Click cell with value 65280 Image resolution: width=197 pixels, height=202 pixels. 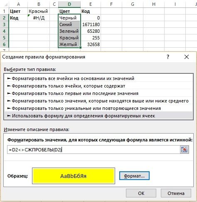coord(91,31)
